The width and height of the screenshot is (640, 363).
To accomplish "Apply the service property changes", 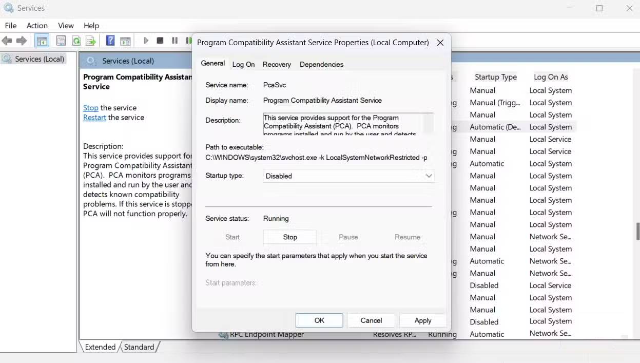I will (422, 320).
